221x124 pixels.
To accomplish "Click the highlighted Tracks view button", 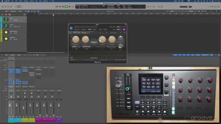I will coord(28,11).
